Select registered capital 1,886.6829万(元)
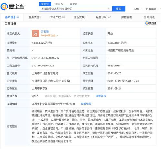This screenshot has height=149, width=161. tap(42, 43)
